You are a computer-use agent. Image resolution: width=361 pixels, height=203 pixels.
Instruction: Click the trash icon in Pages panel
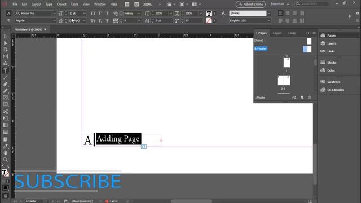click(310, 98)
